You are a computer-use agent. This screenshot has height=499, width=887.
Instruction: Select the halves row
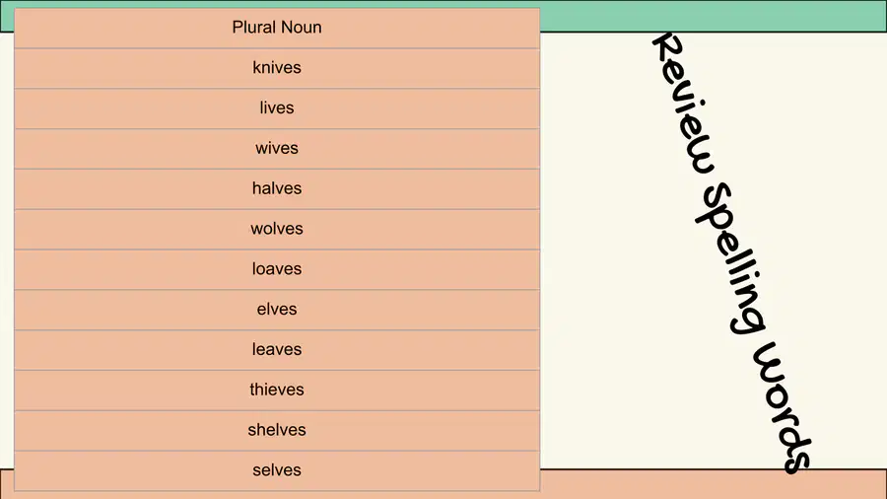[277, 188]
